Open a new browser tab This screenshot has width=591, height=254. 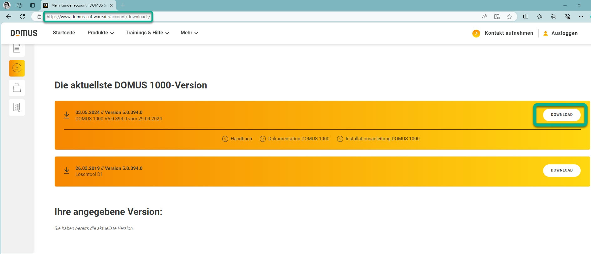[x=123, y=5]
